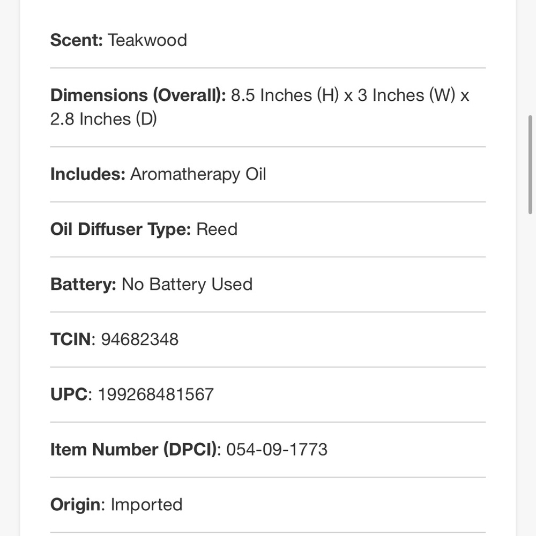Click the 2.8 Inches (D) text
The height and width of the screenshot is (536, 536).
point(103,119)
